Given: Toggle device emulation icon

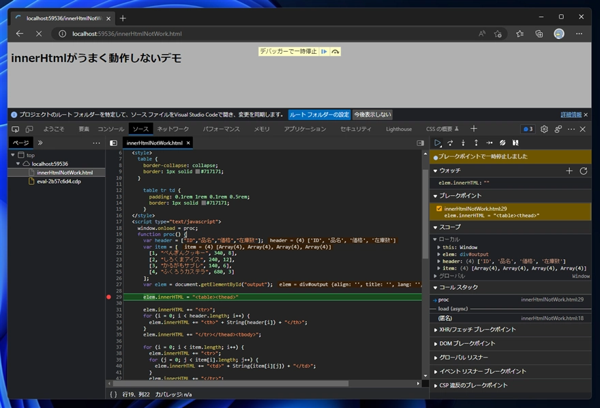Looking at the screenshot, I should (29, 129).
